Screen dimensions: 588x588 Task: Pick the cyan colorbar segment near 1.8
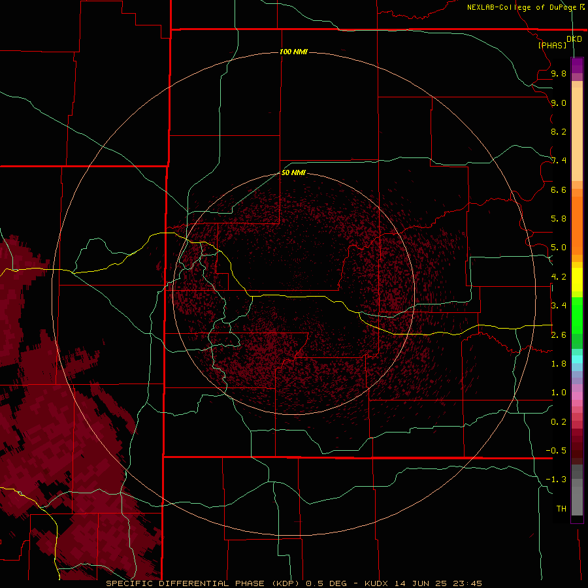pos(577,359)
